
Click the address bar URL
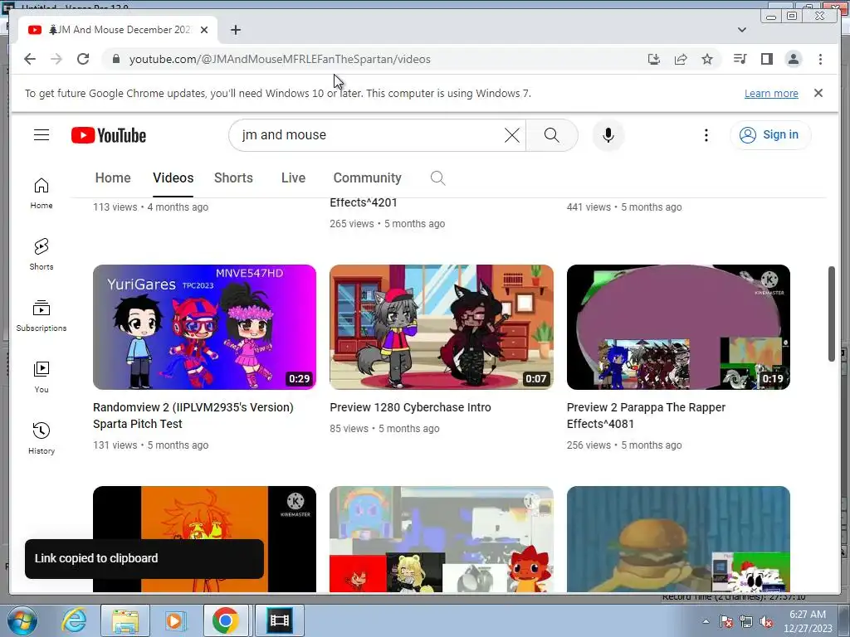[x=280, y=59]
